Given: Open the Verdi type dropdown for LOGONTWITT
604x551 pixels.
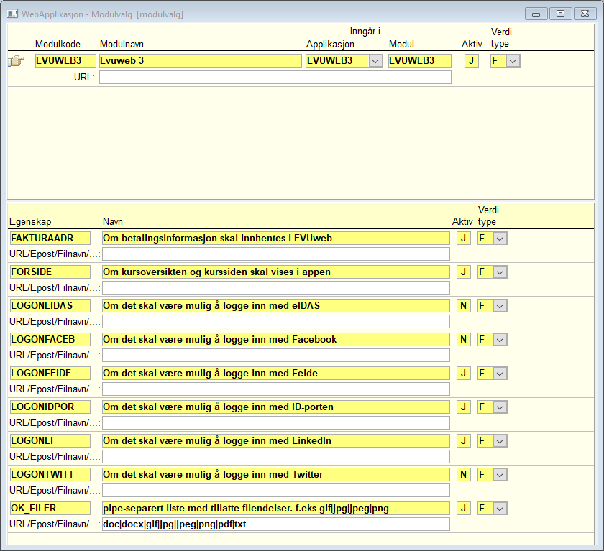Looking at the screenshot, I should click(x=500, y=474).
